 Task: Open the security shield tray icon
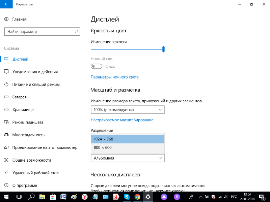(x=213, y=197)
